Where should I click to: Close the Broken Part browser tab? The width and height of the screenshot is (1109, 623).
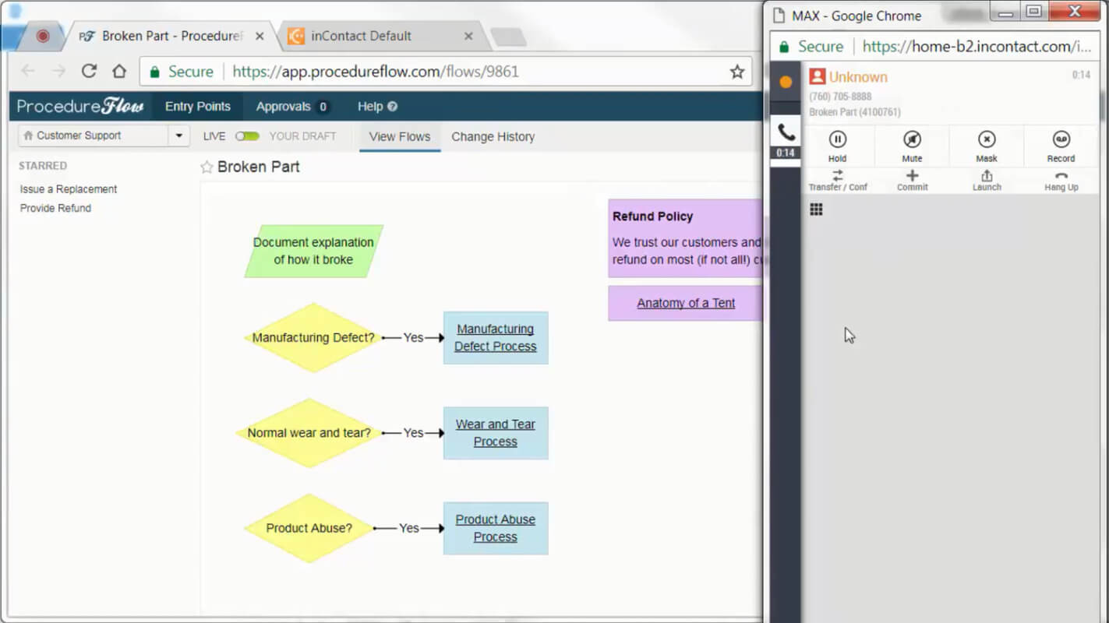pos(260,36)
